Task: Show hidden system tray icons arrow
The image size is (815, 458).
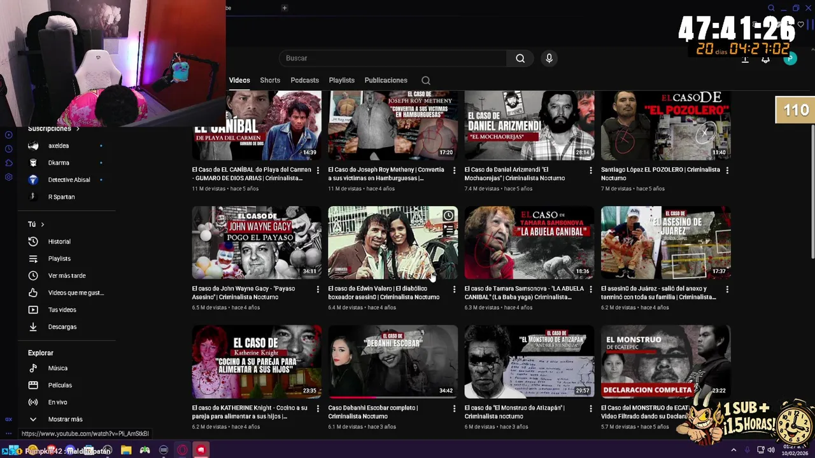Action: click(733, 450)
